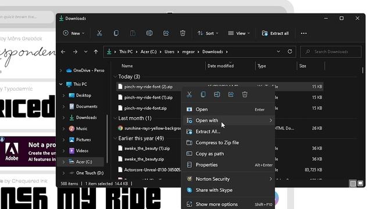Choose Open in the context menu
The image size is (372, 209).
(229, 110)
